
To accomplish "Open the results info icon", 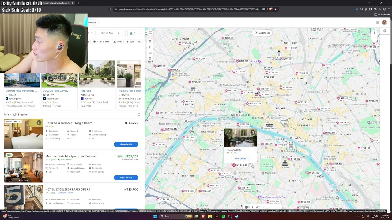I will pos(139,115).
